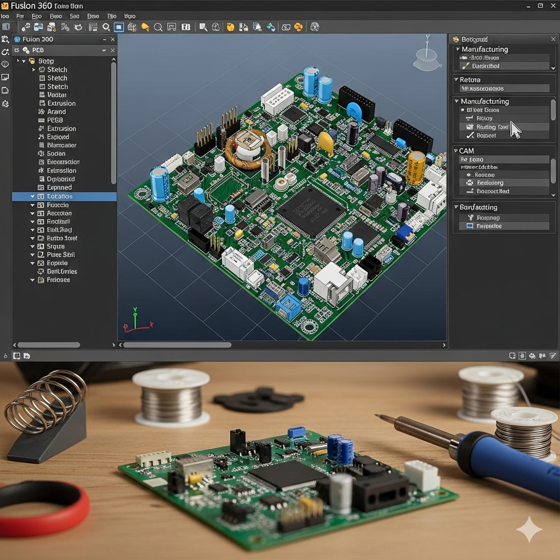Click the text field under Retore

coord(505,89)
